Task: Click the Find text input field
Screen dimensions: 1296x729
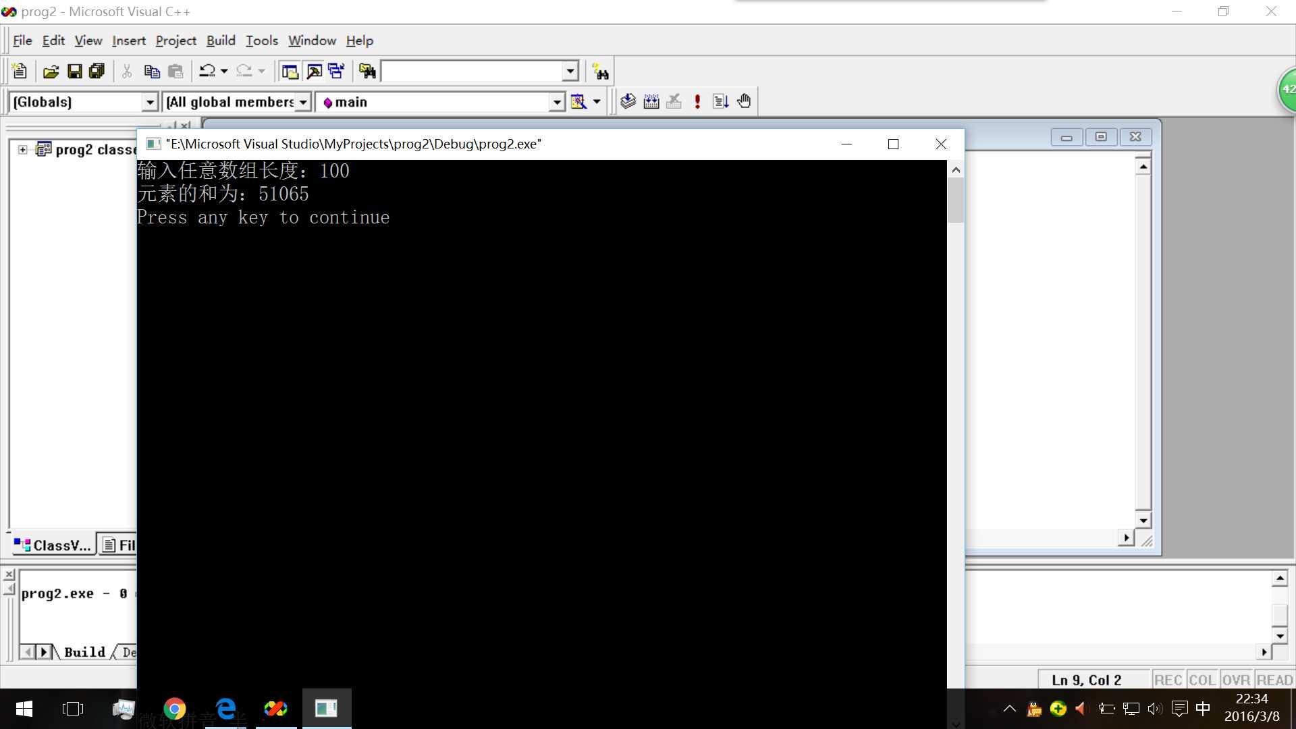Action: [472, 71]
